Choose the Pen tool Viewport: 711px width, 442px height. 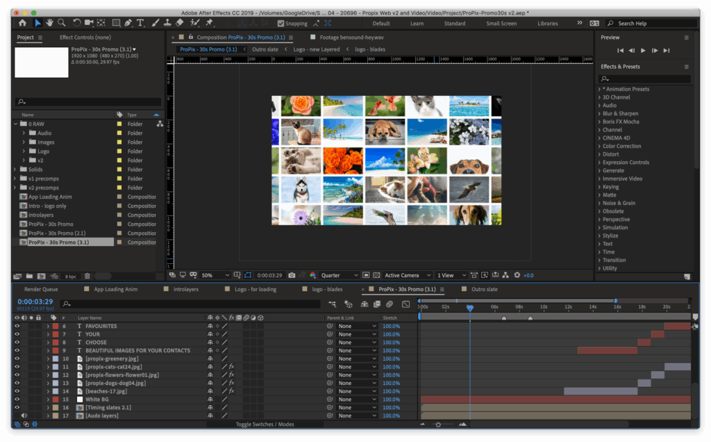pos(128,23)
